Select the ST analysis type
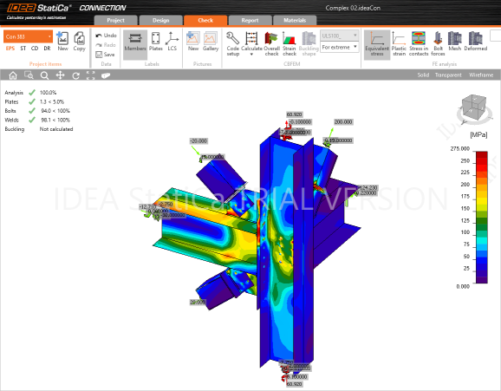 [x=23, y=49]
